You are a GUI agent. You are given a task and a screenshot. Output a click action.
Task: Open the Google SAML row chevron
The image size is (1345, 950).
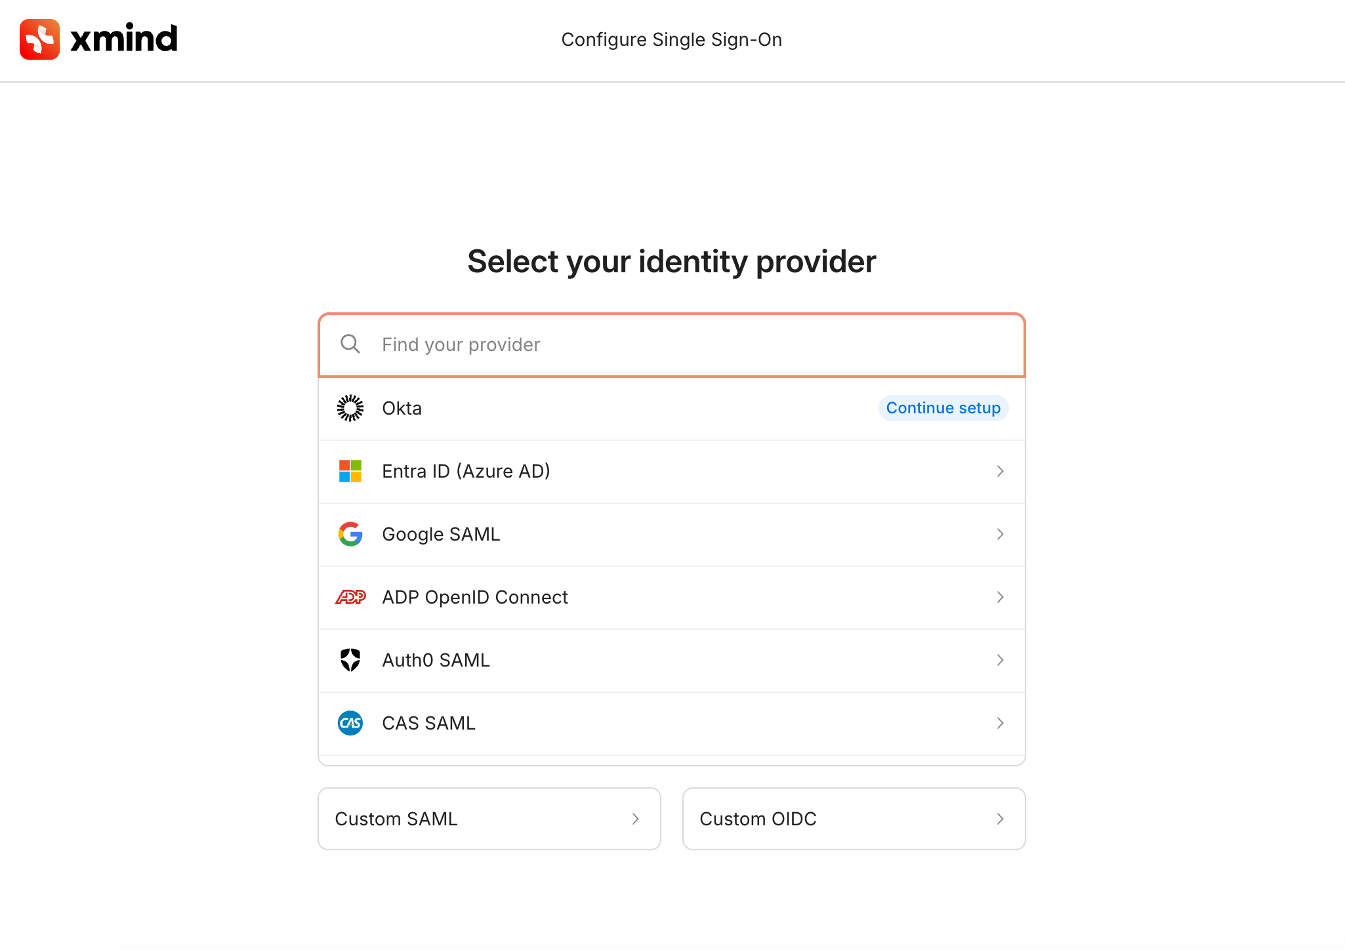click(1001, 534)
